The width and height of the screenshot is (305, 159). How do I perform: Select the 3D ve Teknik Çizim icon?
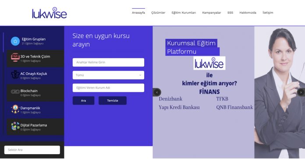tap(15, 58)
